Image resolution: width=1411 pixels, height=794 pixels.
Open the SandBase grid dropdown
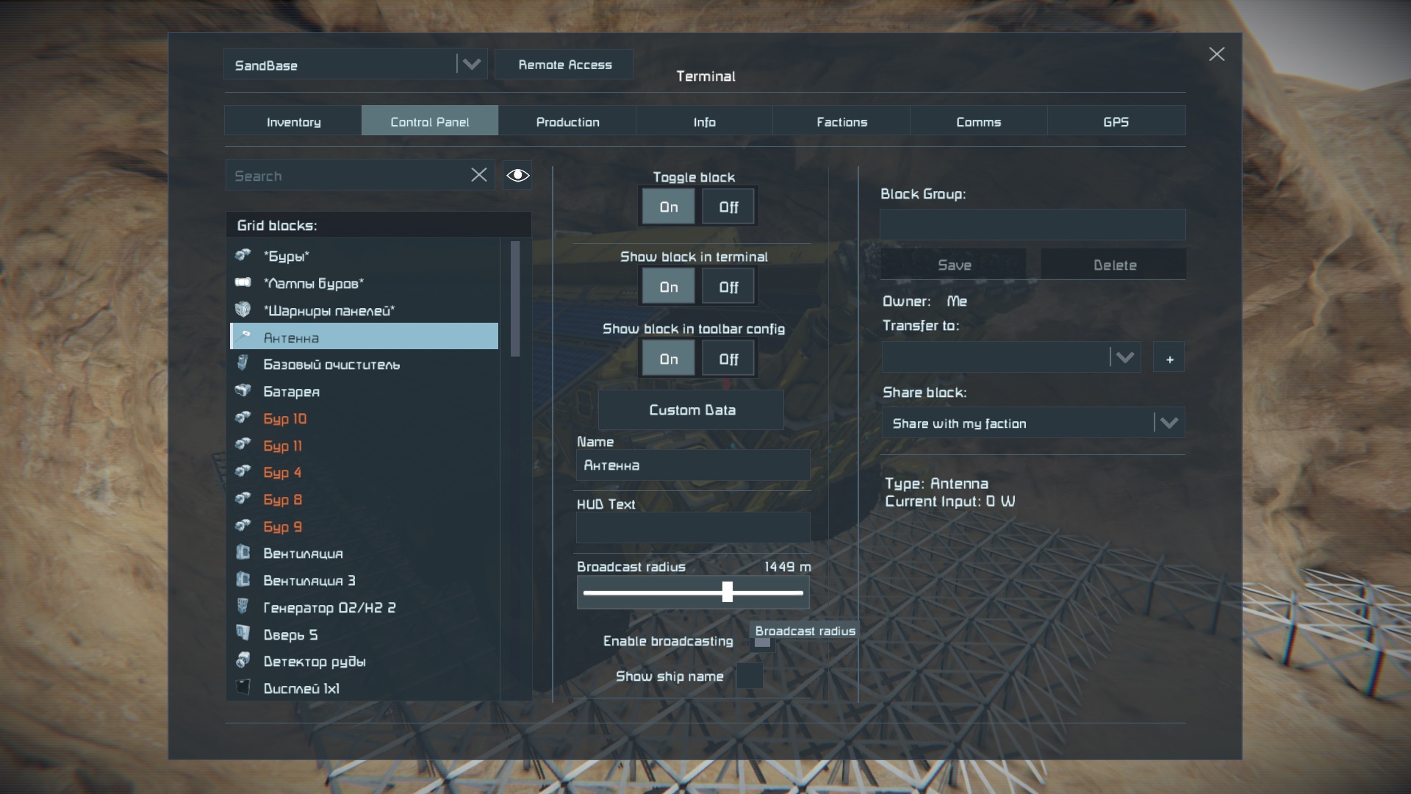point(471,65)
